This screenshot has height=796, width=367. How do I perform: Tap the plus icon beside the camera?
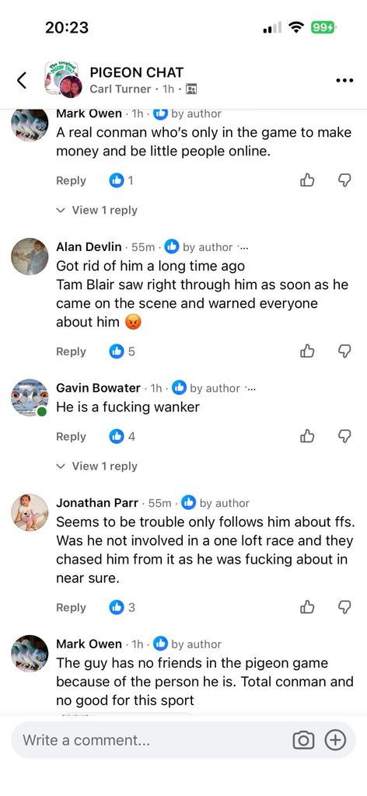pos(334,740)
